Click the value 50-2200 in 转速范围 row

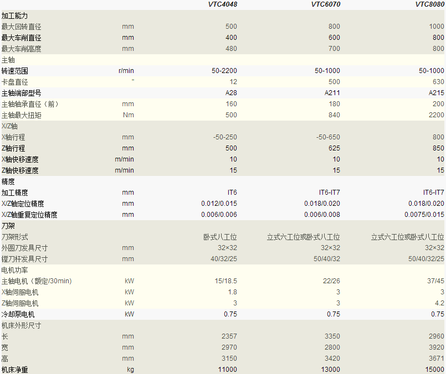[224, 71]
